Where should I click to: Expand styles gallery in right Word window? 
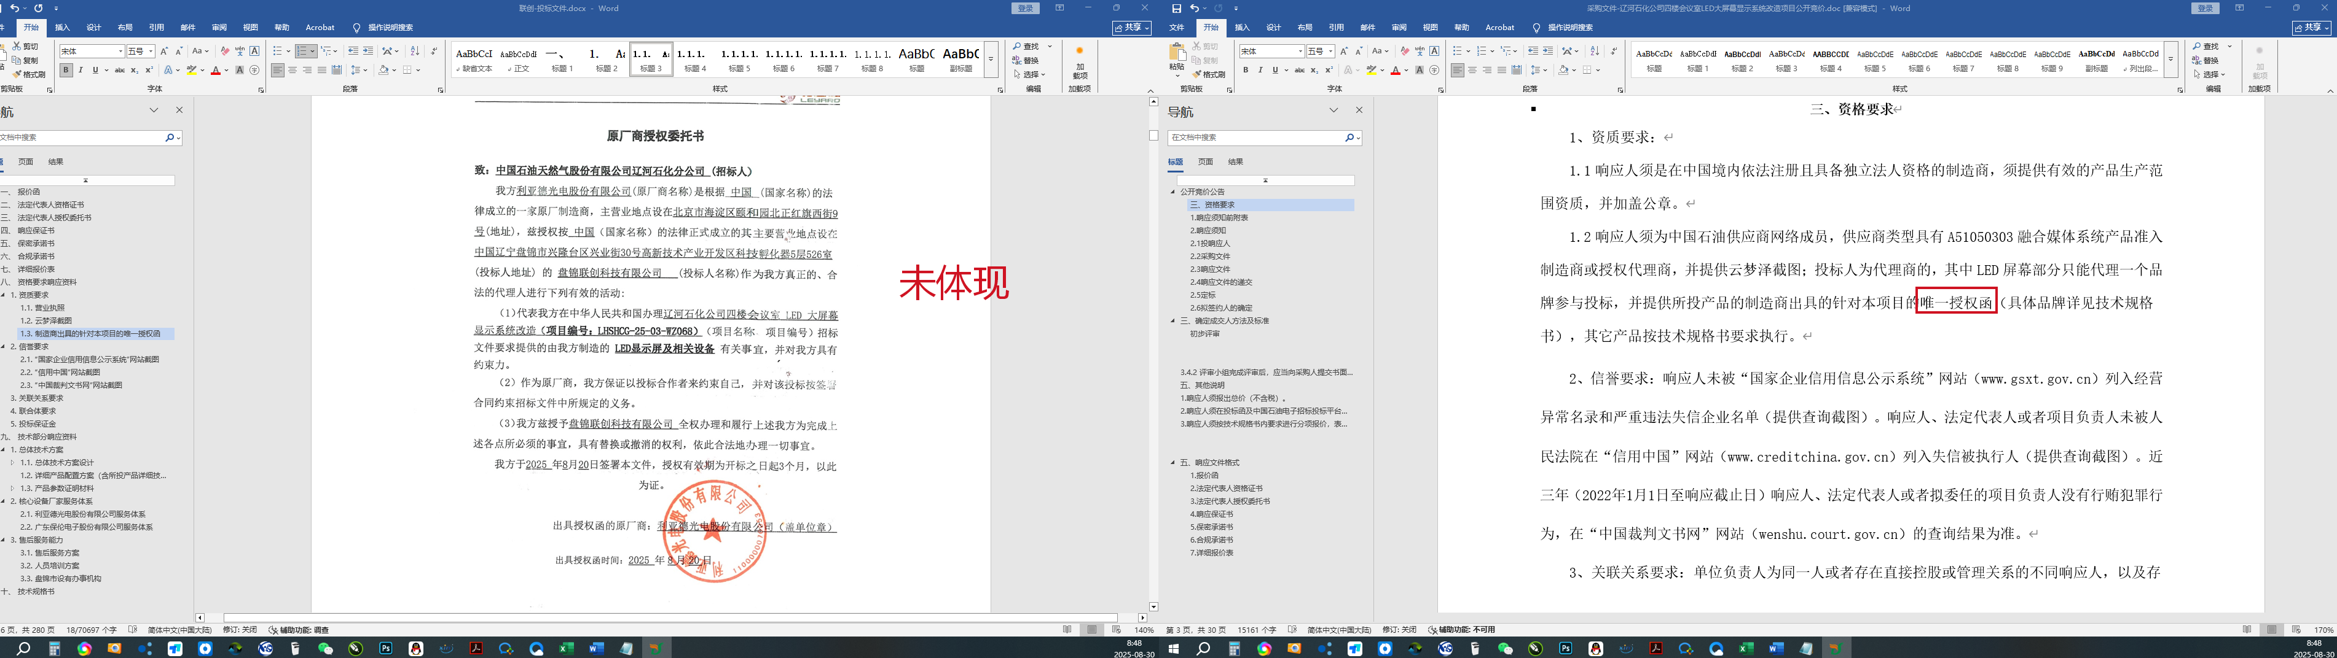pos(2170,60)
